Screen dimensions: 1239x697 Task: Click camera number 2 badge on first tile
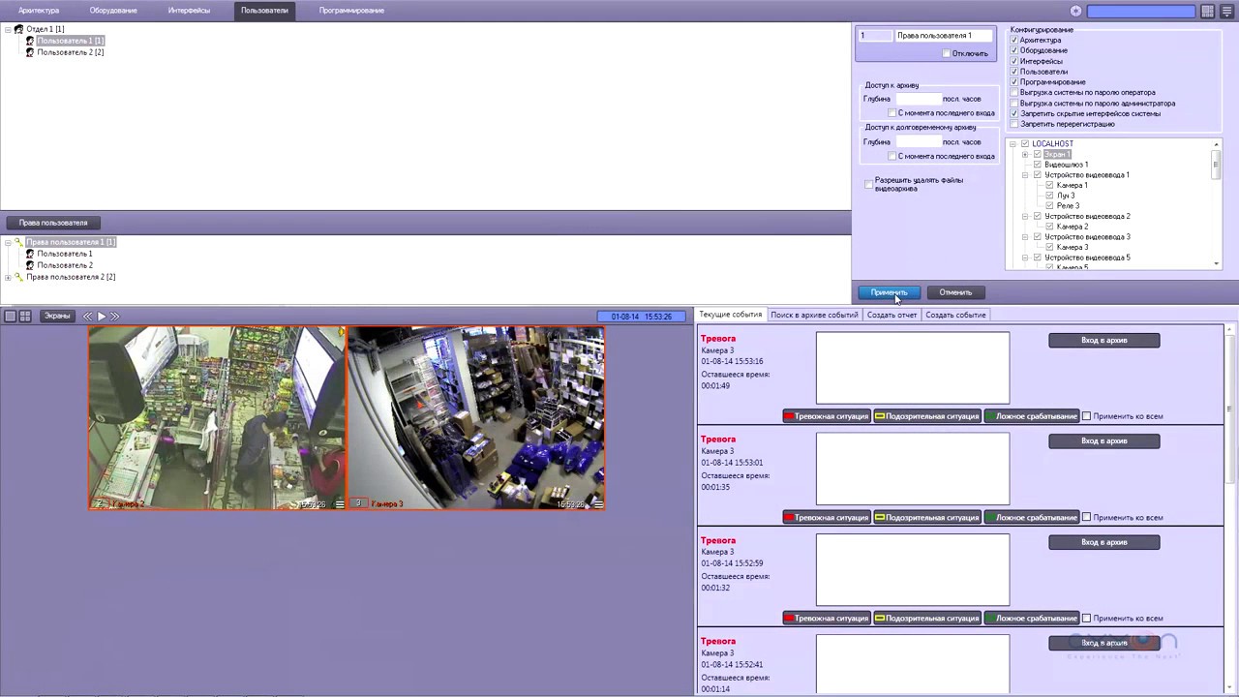click(99, 503)
